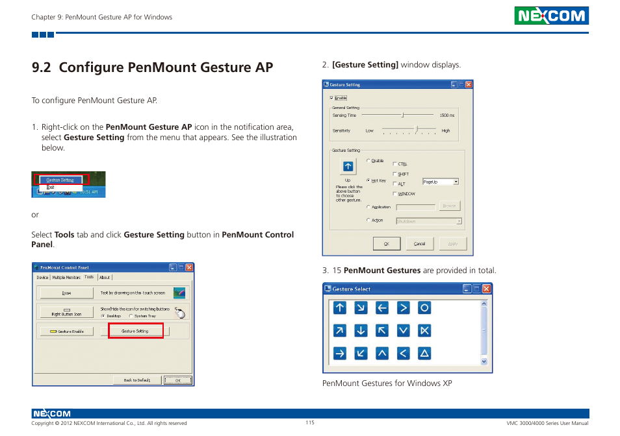Select the bowtie-shaped cross gesture icon
This screenshot has width=620, height=436.
coord(424,330)
